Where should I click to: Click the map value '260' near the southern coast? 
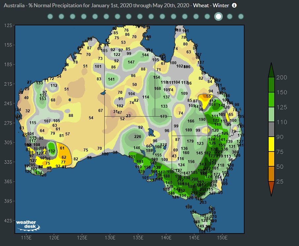pos(202,194)
